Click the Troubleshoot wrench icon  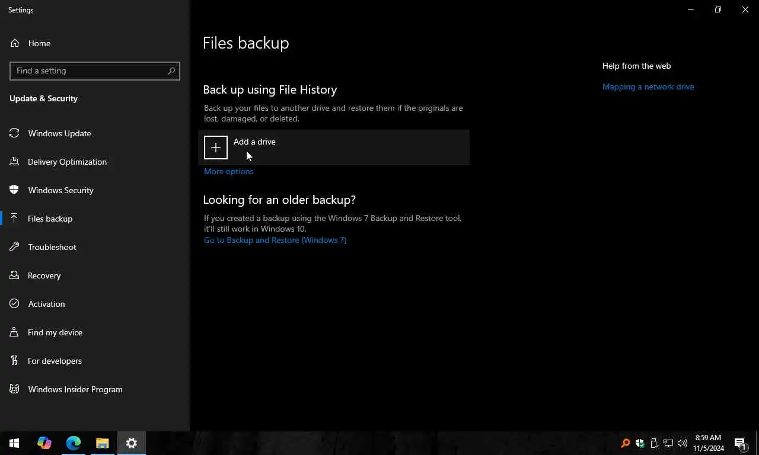click(x=15, y=247)
